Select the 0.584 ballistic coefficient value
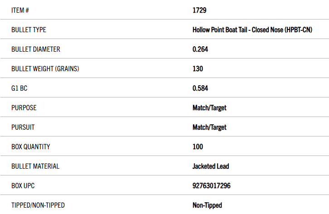 pos(200,88)
